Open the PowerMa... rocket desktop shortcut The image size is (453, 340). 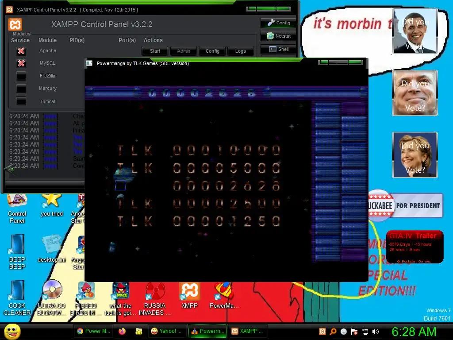coord(224,295)
